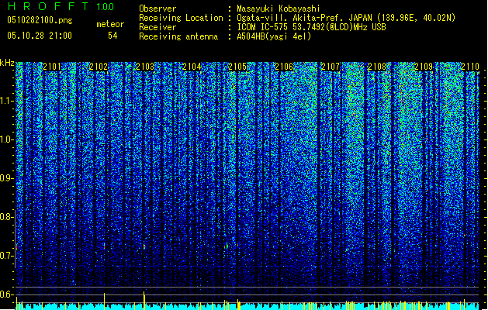Click the 1.1 frequency axis label

click(7, 101)
